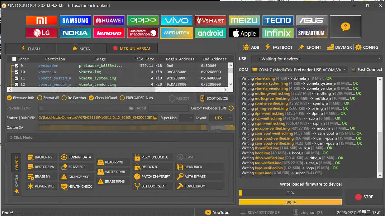Open the COM port dropdown
The height and width of the screenshot is (216, 385).
(299, 70)
